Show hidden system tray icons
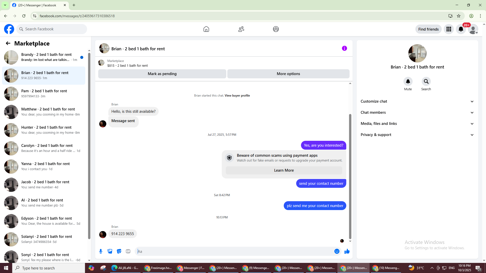The width and height of the screenshot is (486, 273). tap(432, 268)
